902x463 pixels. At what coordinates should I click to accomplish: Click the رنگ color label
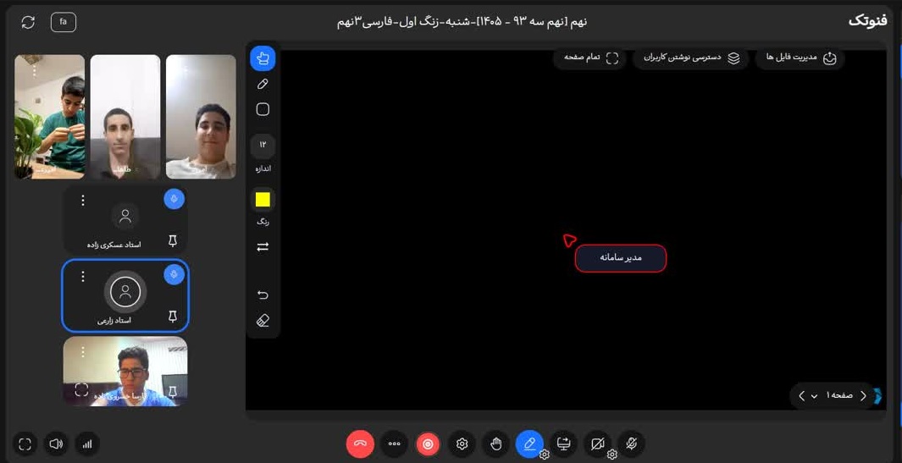click(x=263, y=222)
